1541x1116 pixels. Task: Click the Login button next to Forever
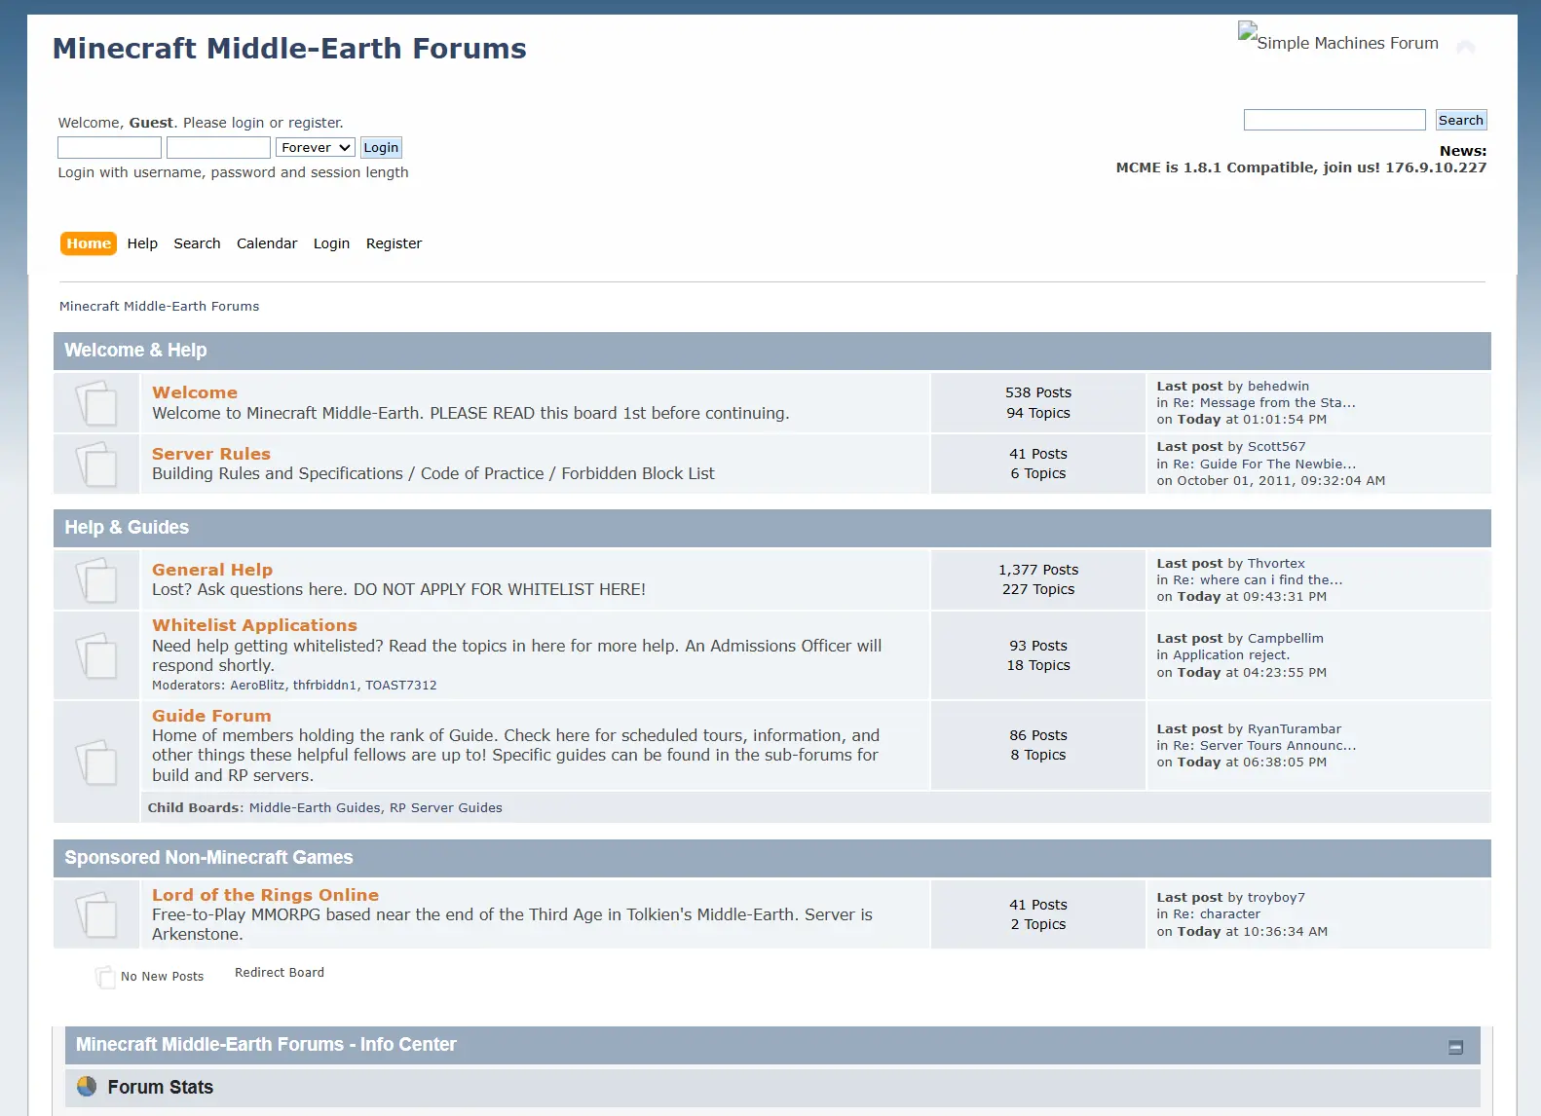click(x=381, y=147)
